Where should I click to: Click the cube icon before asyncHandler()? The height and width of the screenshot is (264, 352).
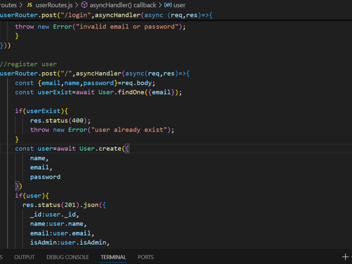(84, 5)
